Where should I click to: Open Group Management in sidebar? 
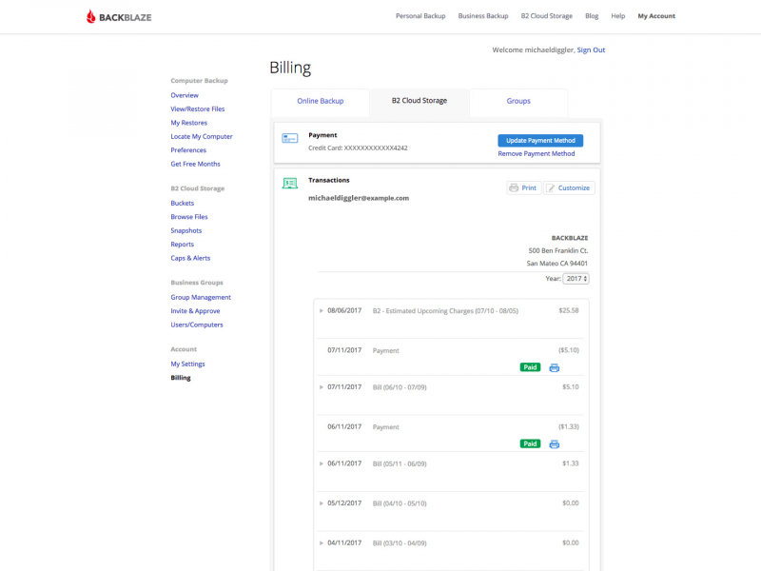tap(201, 297)
